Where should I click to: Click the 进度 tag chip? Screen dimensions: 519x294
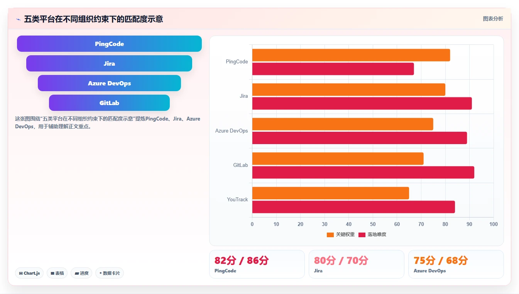click(81, 273)
